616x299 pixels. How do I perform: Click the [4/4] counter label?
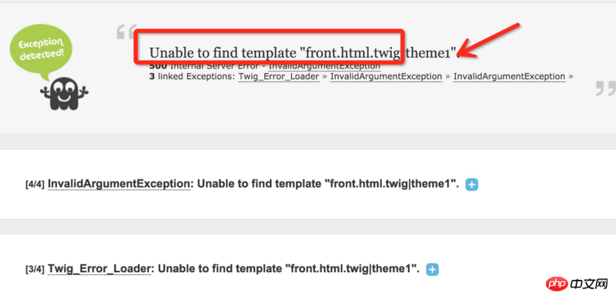(x=35, y=184)
